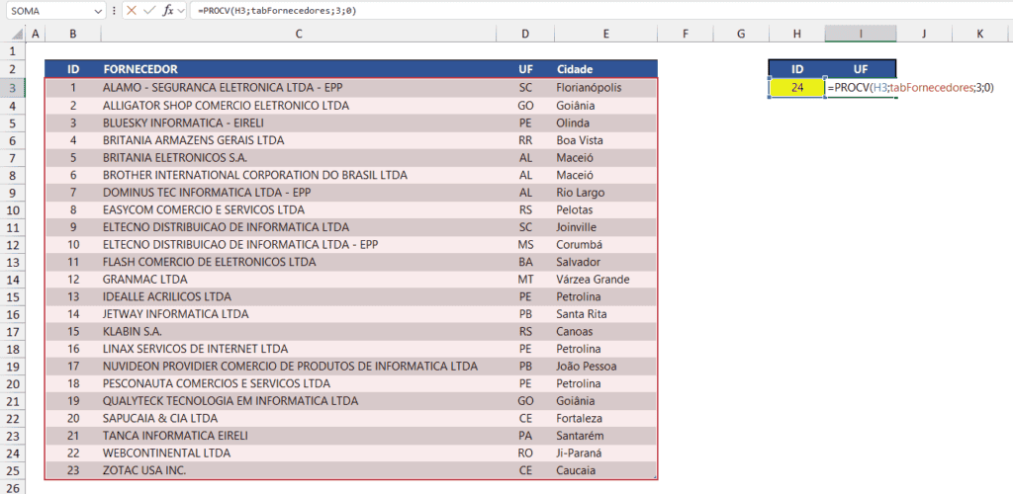The width and height of the screenshot is (1013, 494).
Task: Open formula bar options three-dot handle
Action: pyautogui.click(x=115, y=11)
